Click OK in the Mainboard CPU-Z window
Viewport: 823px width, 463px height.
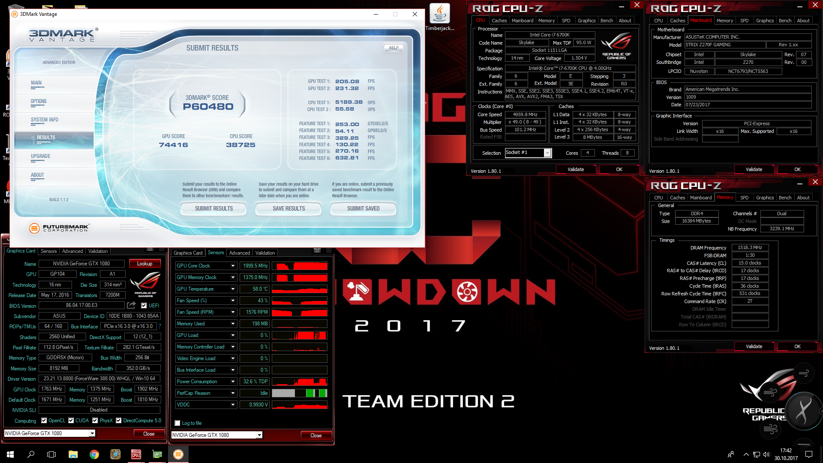click(797, 169)
